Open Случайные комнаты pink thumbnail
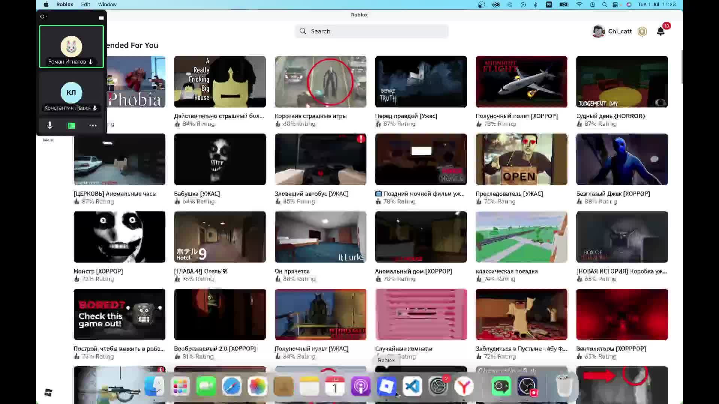719x404 pixels. click(x=421, y=315)
